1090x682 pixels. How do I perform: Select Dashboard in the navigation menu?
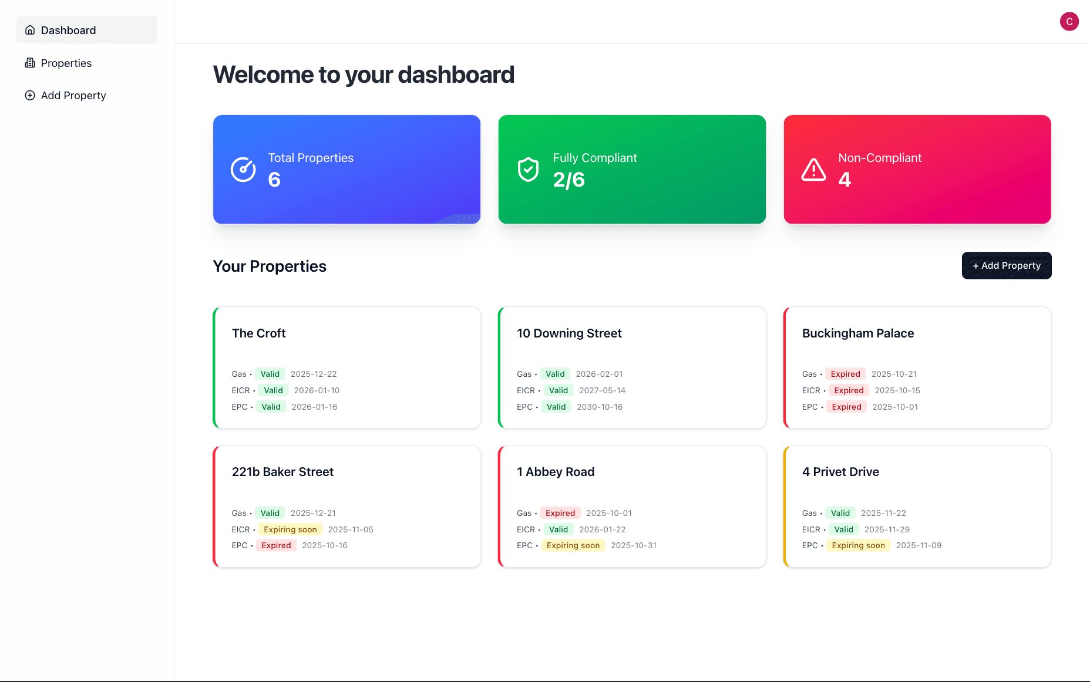pos(68,30)
